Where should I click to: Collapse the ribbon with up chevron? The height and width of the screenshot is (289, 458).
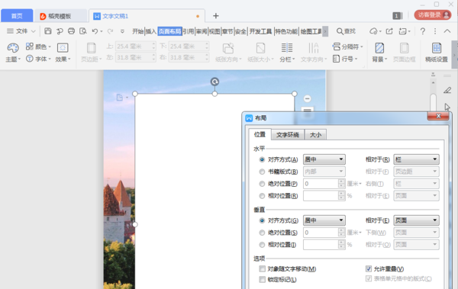pos(447,31)
